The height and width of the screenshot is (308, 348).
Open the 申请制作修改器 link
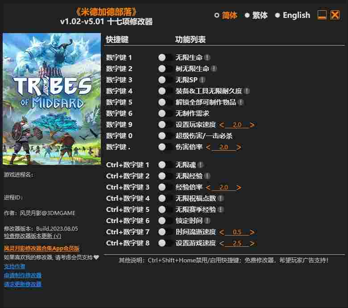tap(23, 275)
